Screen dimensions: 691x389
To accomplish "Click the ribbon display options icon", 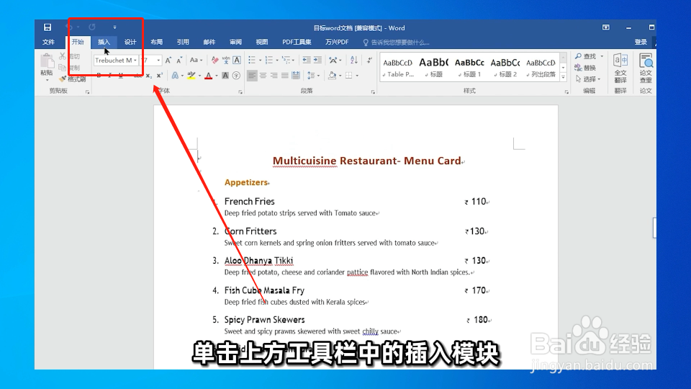I will (x=606, y=27).
